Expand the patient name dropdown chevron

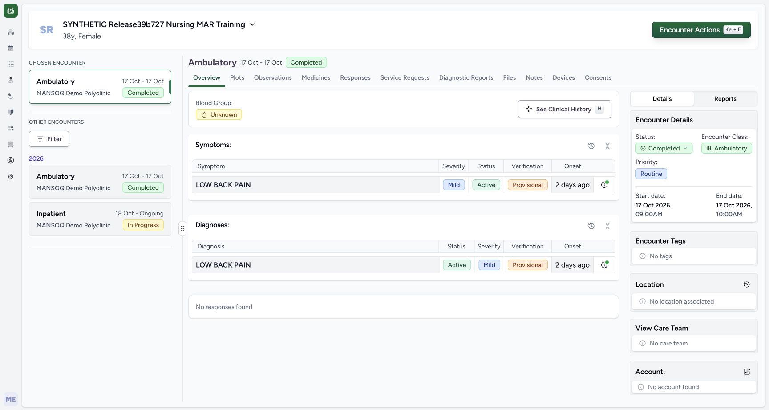point(252,24)
